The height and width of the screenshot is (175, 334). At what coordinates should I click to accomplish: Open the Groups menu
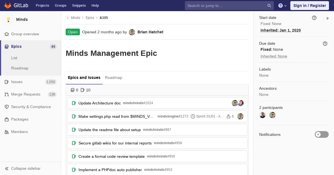coord(60,6)
